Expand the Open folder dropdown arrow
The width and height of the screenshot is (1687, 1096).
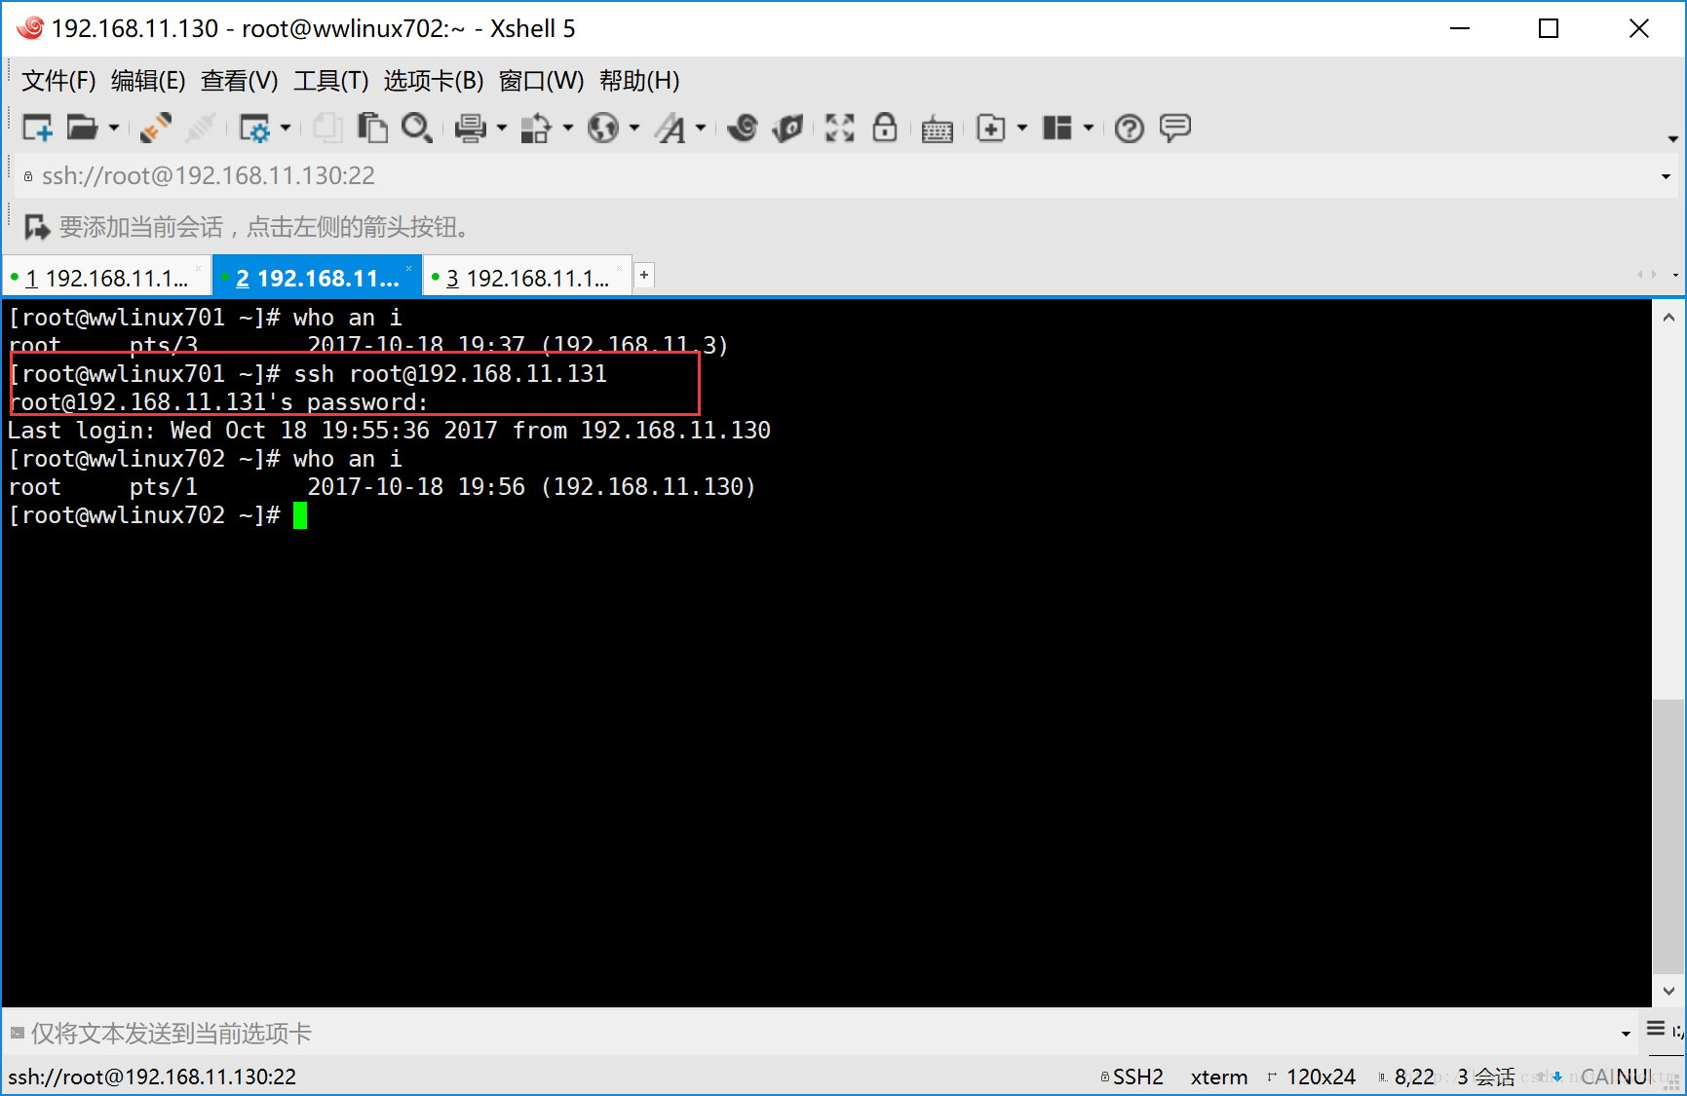click(114, 128)
